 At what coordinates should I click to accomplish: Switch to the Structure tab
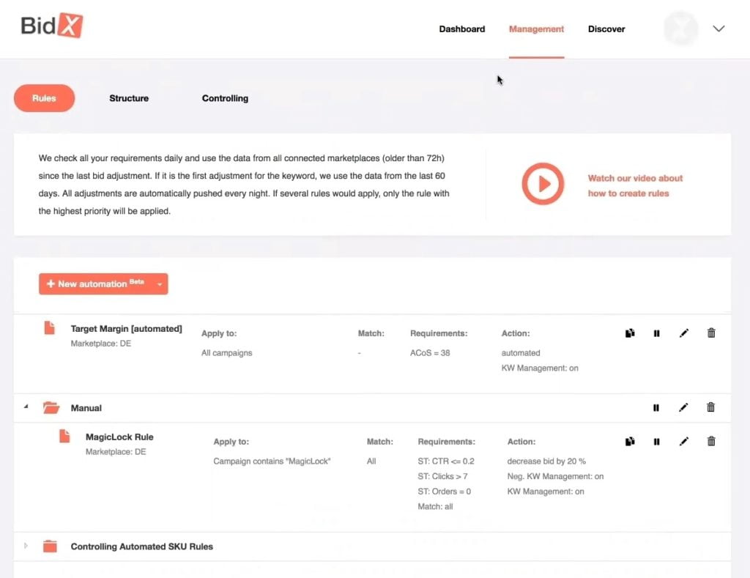(x=129, y=98)
